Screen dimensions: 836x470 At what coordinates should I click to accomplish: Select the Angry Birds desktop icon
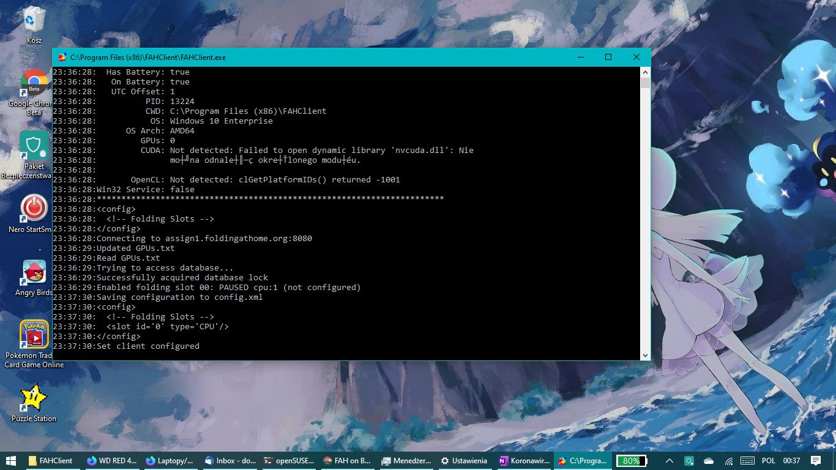34,278
